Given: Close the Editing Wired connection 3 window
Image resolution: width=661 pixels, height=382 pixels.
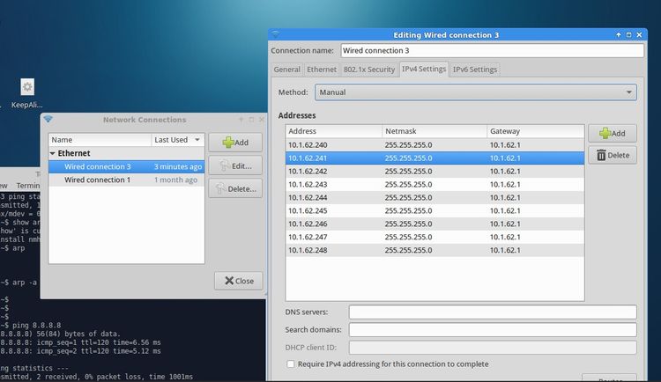Looking at the screenshot, I should click(639, 35).
